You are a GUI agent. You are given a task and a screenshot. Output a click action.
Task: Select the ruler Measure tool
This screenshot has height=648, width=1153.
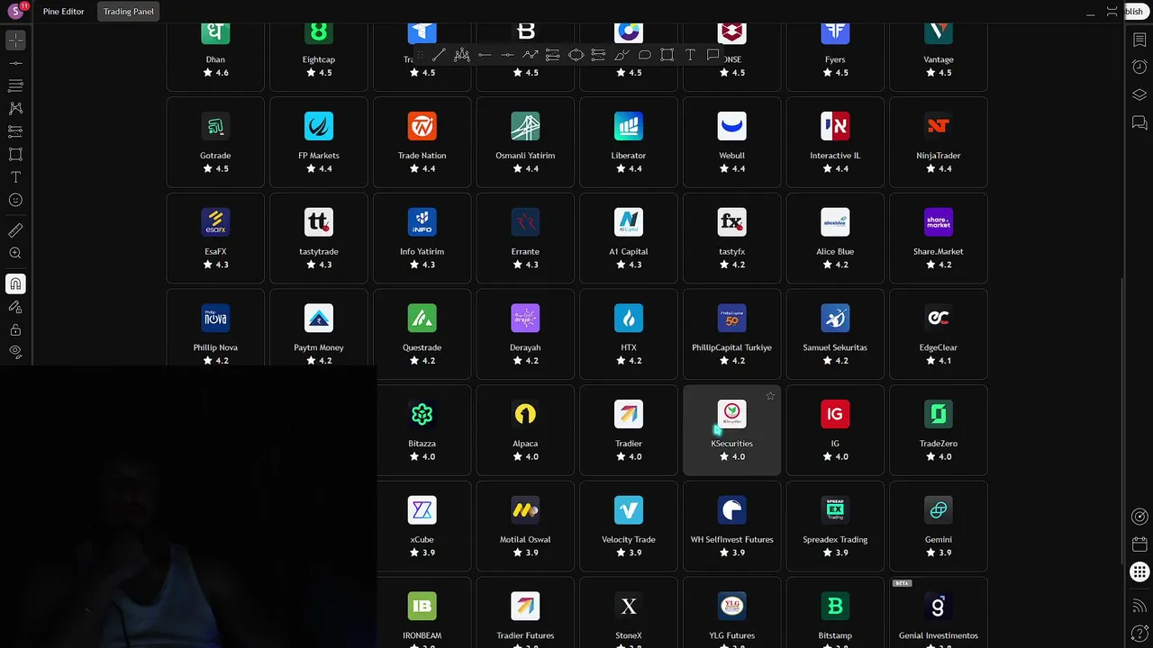click(x=15, y=230)
